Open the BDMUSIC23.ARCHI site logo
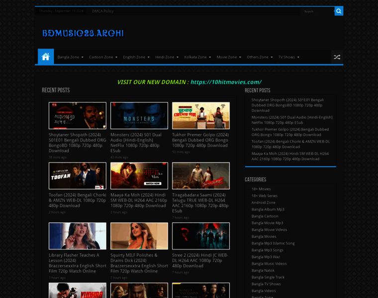 tap(83, 33)
